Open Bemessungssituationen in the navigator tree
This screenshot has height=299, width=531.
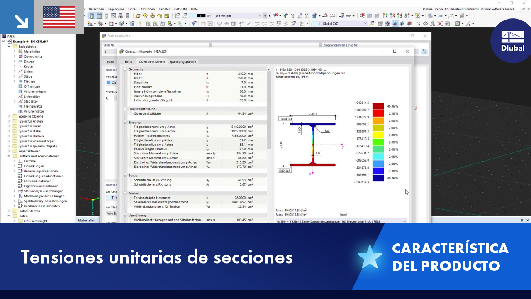(41, 171)
